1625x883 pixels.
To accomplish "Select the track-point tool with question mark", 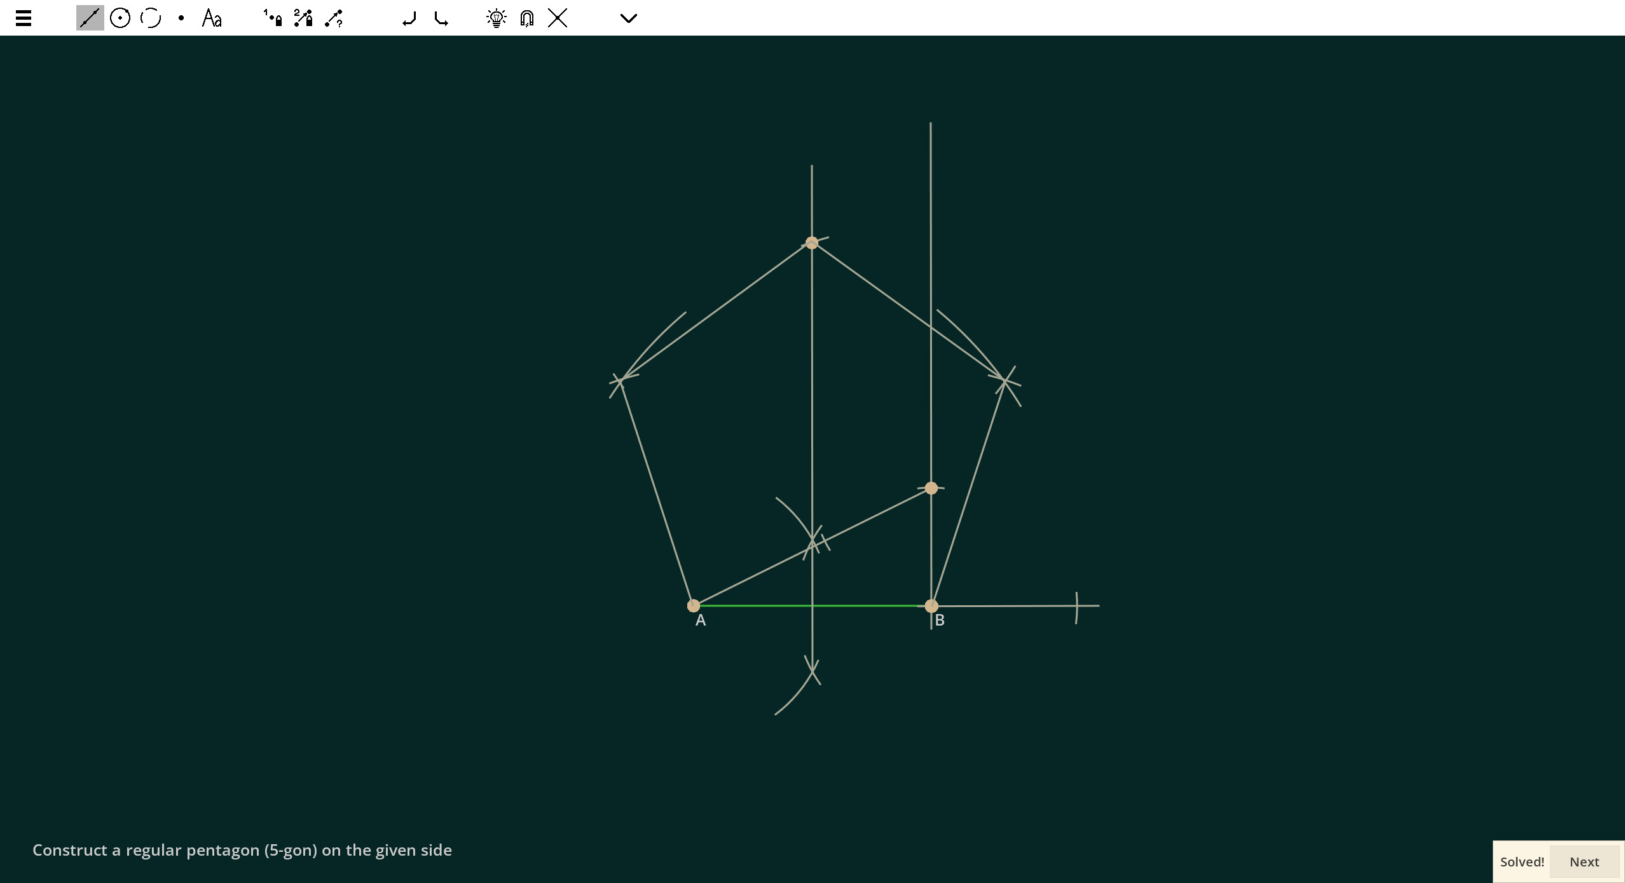I will coord(333,18).
